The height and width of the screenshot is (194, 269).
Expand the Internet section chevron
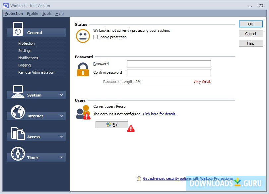click(x=61, y=116)
